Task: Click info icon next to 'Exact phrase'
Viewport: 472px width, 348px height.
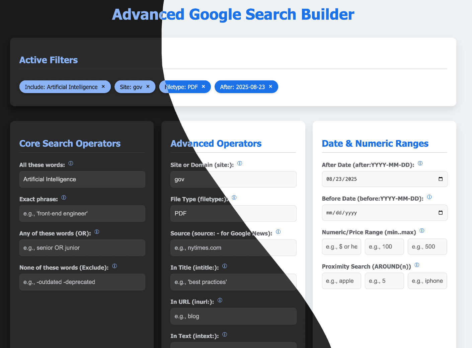Action: [x=64, y=198]
